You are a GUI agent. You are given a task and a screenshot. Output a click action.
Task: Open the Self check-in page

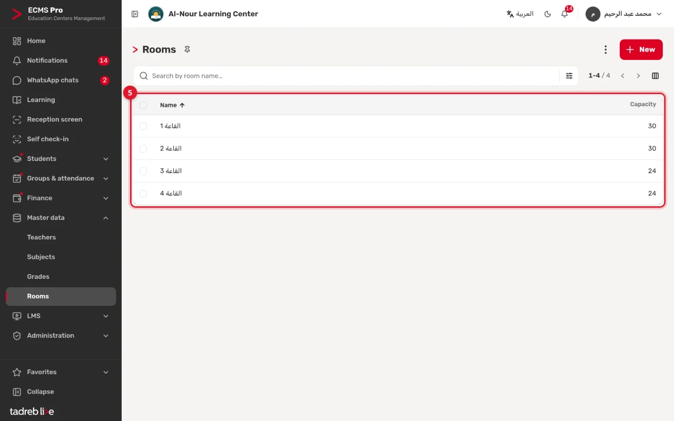[x=61, y=139]
